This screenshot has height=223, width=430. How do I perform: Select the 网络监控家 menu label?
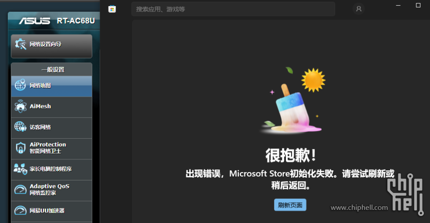pyautogui.click(x=43, y=193)
